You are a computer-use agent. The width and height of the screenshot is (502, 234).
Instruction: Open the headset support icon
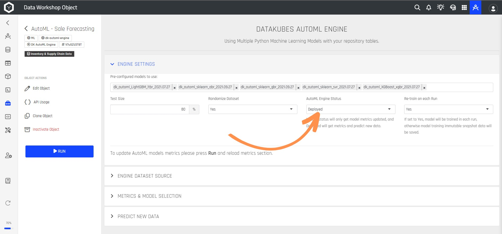(x=453, y=7)
